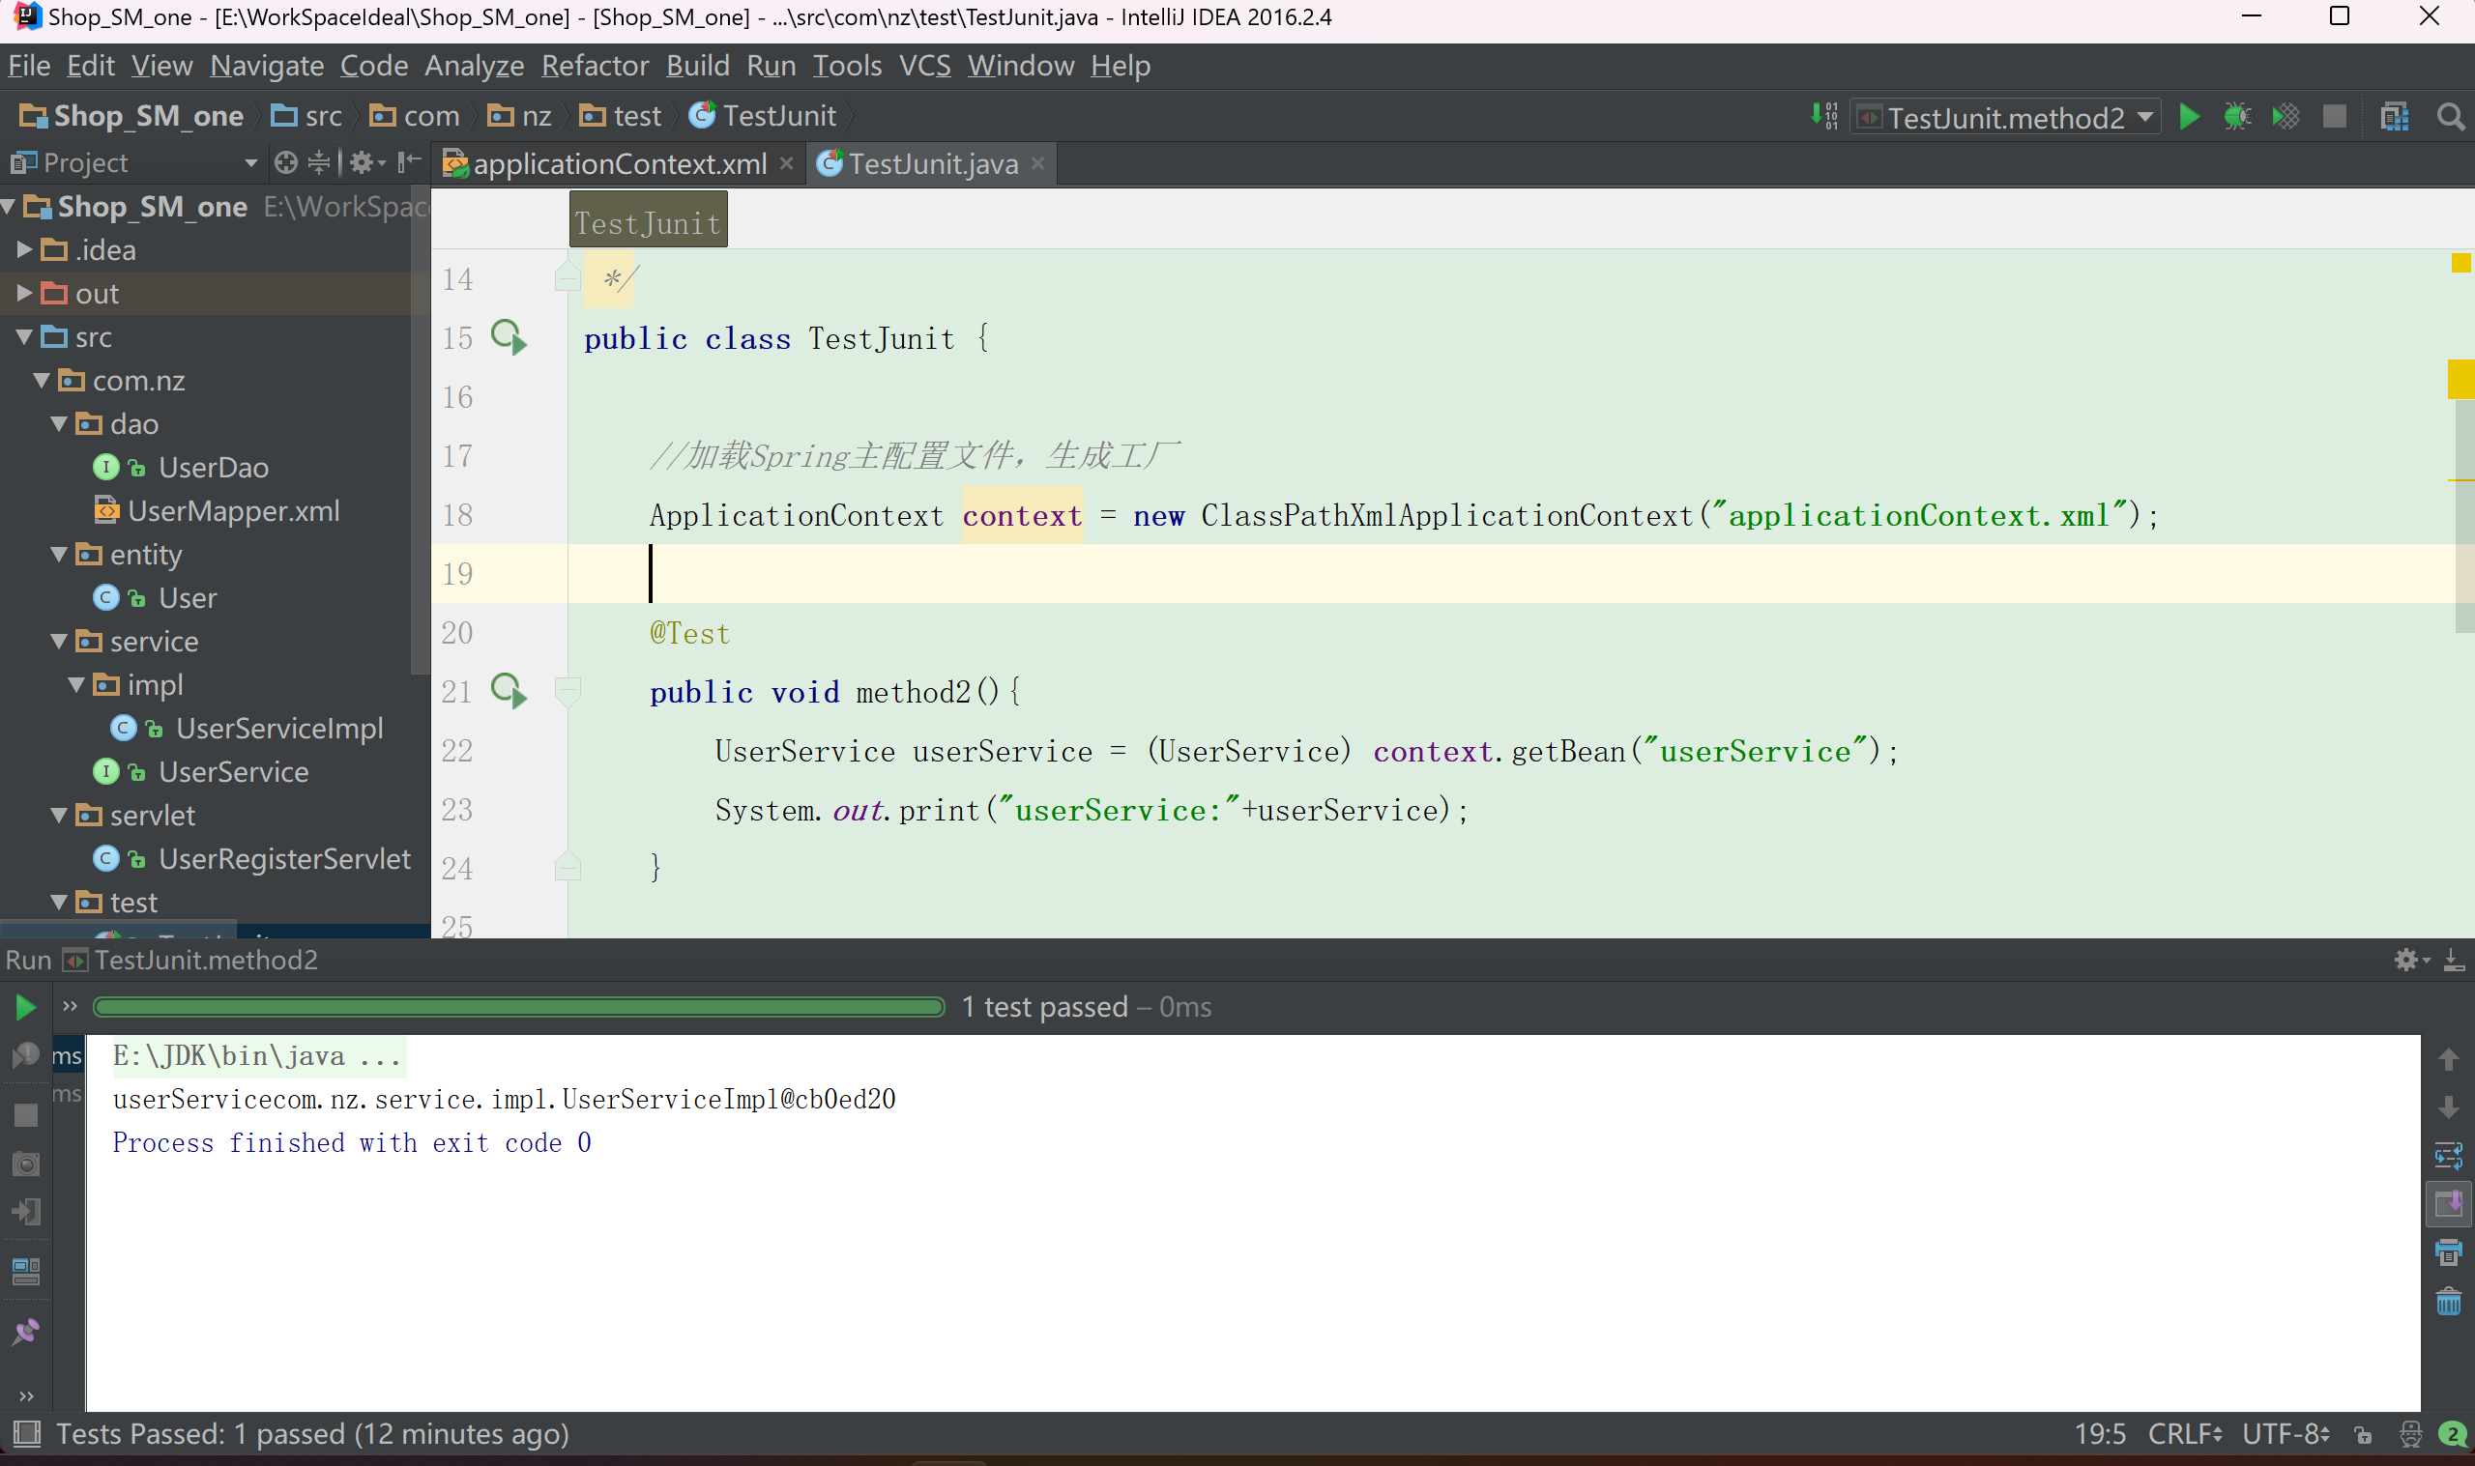Image resolution: width=2475 pixels, height=1466 pixels.
Task: Switch to applicationContext.xml tab
Action: [x=619, y=164]
